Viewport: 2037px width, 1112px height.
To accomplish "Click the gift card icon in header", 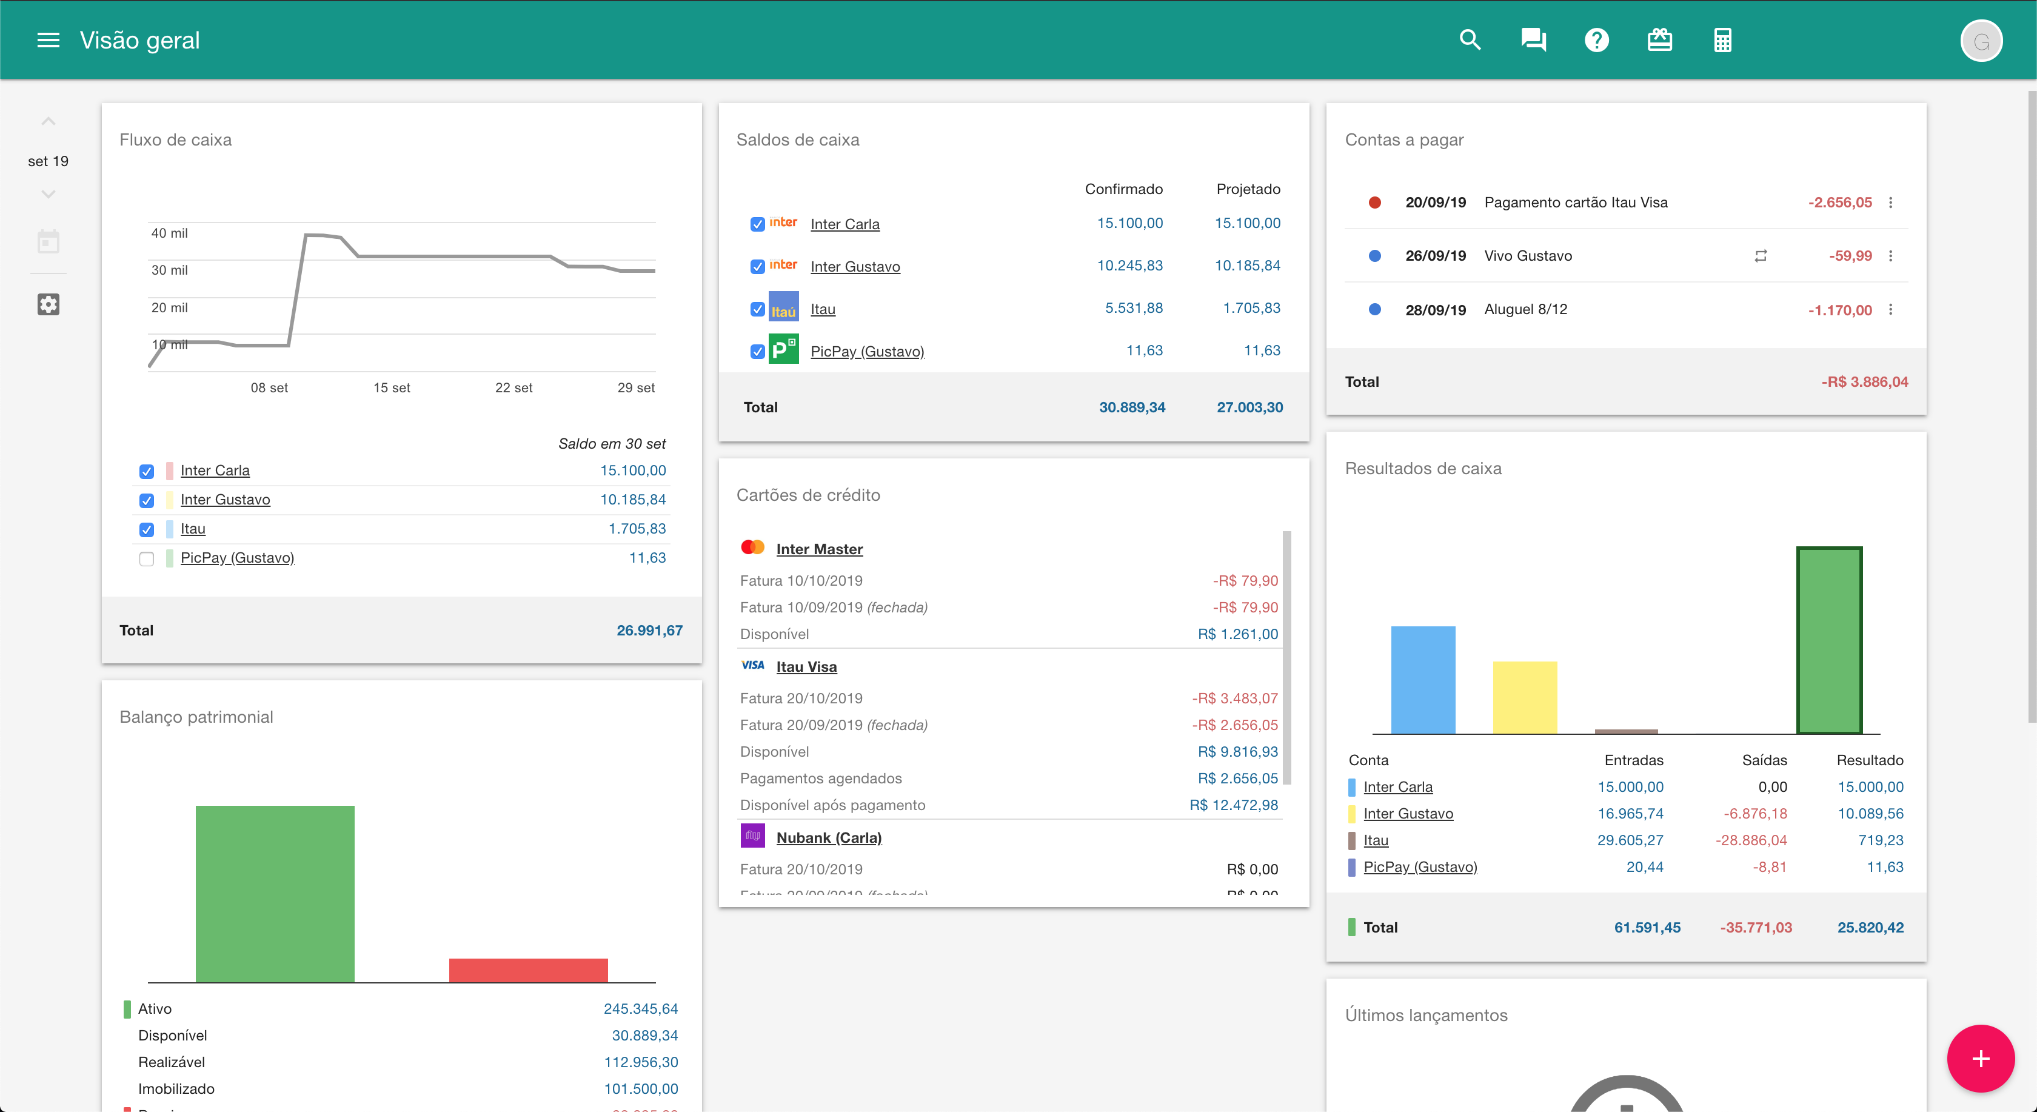I will coord(1660,41).
